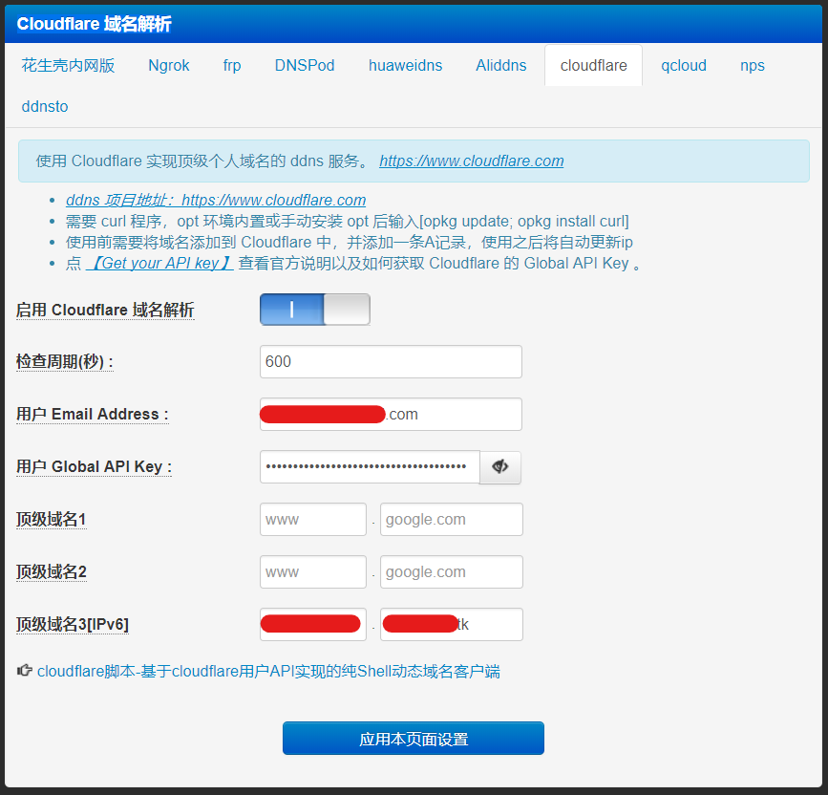Viewport: 828px width, 795px height.
Task: Select the active cloudflare tab
Action: (x=593, y=66)
